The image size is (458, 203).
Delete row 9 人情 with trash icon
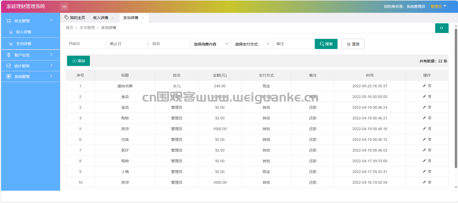pyautogui.click(x=430, y=171)
